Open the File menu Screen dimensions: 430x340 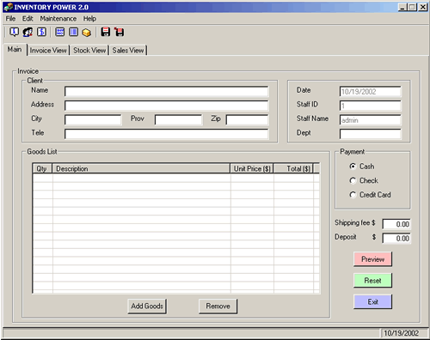point(10,19)
